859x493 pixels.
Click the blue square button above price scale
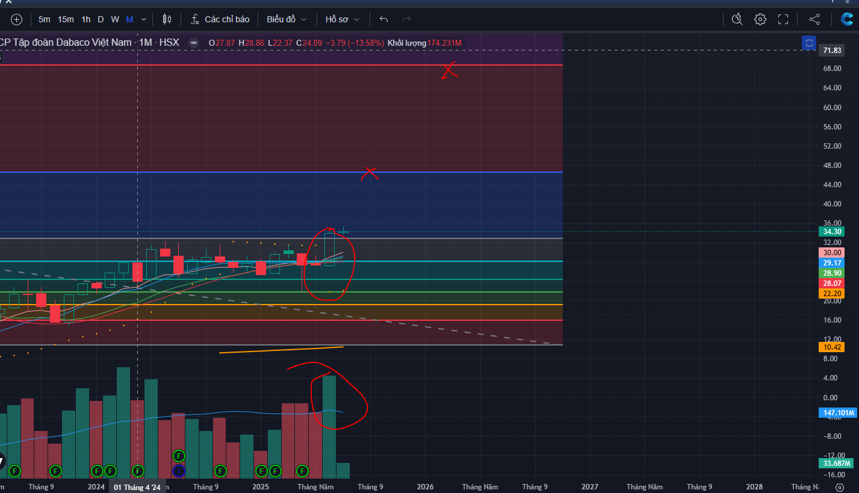(809, 43)
